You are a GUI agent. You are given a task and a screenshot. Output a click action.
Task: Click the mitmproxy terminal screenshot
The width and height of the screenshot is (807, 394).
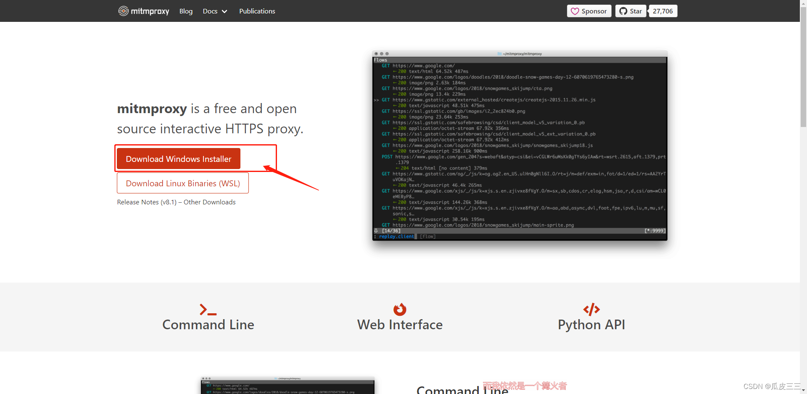point(520,145)
